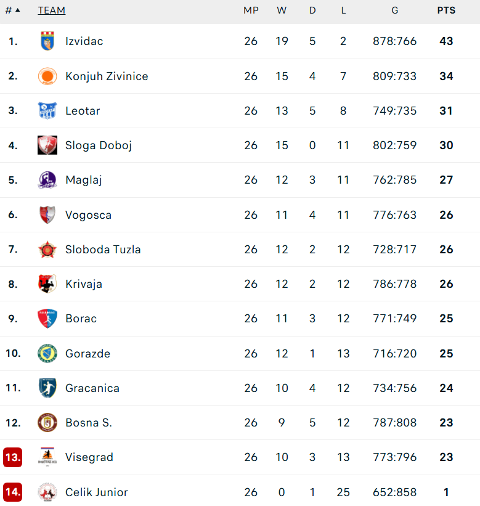Click the Izvidac team crest icon
This screenshot has height=506, width=480.
tap(47, 41)
